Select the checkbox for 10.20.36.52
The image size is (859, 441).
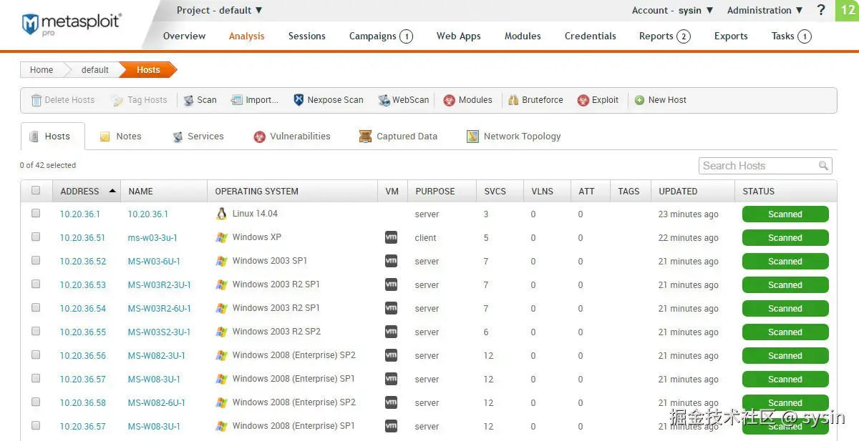click(36, 261)
